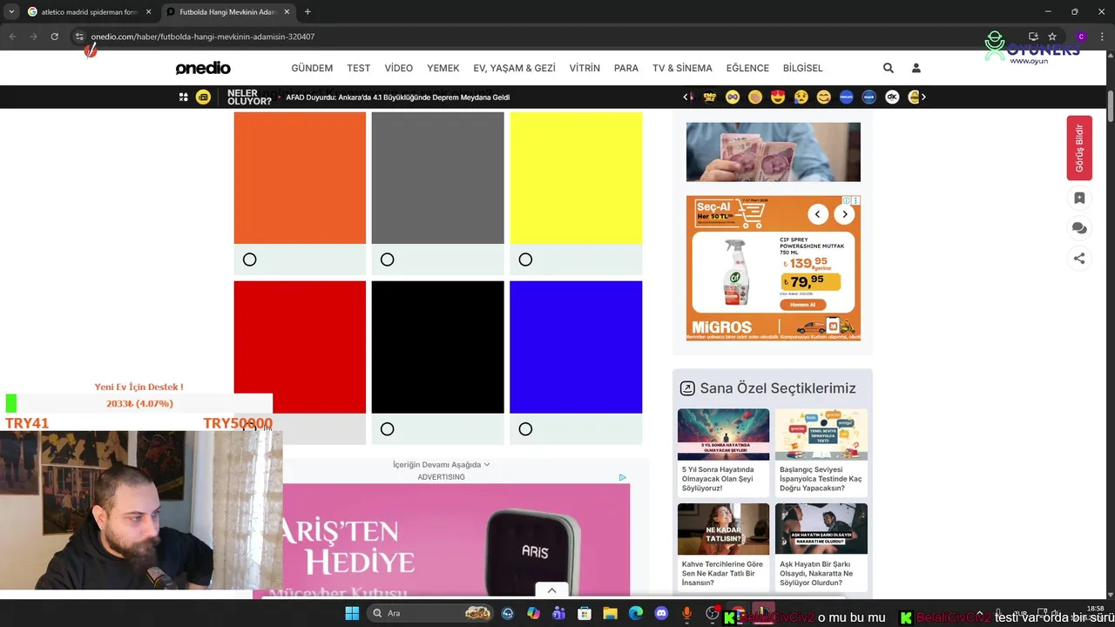The image size is (1115, 627).
Task: Open TEST menu
Action: (359, 68)
